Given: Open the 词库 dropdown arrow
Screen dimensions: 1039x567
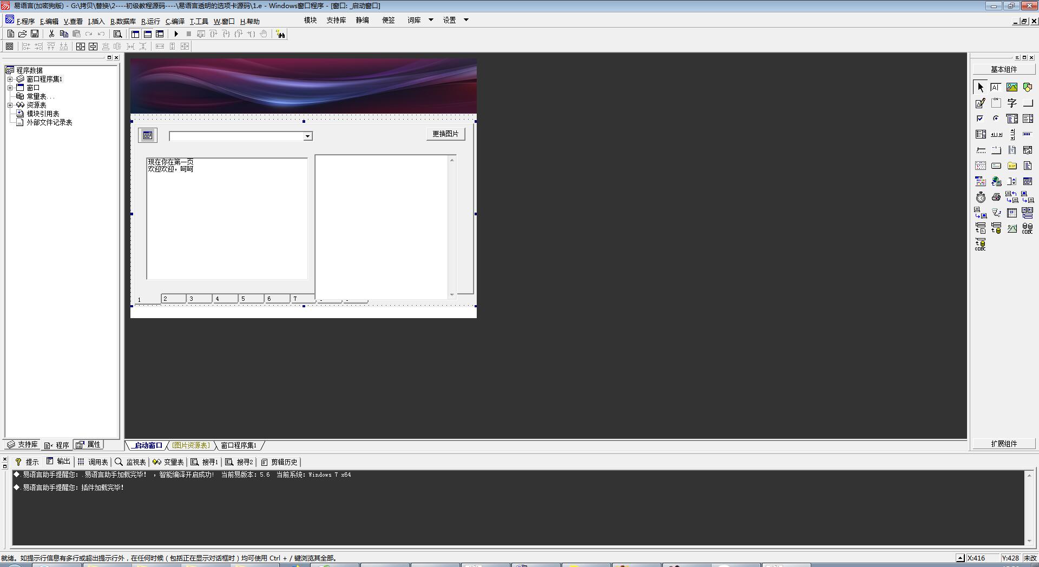Looking at the screenshot, I should [431, 20].
